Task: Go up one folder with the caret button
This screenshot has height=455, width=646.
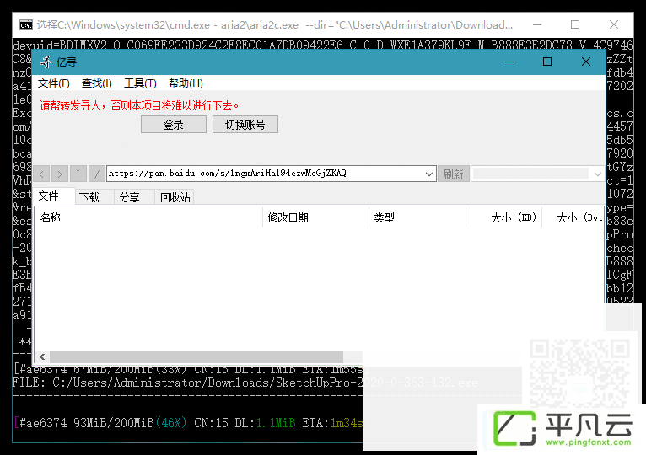Action: click(x=78, y=174)
